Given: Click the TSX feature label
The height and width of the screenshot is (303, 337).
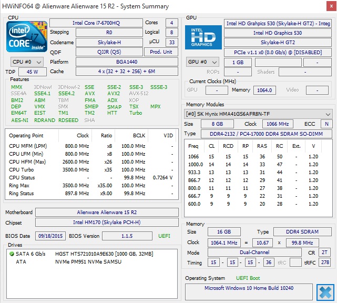Looking at the screenshot, I should click(134, 107).
